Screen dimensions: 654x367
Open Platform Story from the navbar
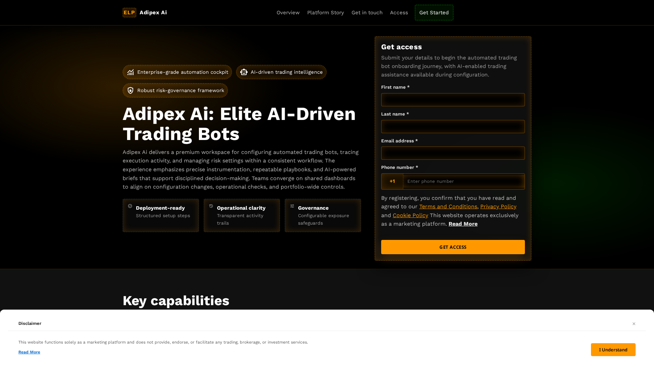point(325,13)
